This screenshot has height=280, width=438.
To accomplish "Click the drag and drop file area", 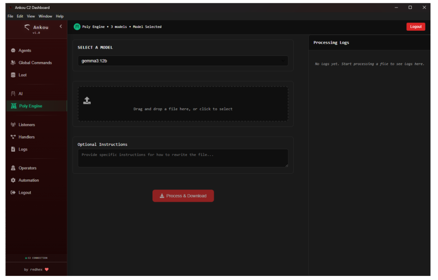I will [x=183, y=104].
